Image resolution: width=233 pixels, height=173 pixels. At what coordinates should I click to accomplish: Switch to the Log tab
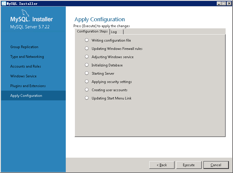pos(116,32)
